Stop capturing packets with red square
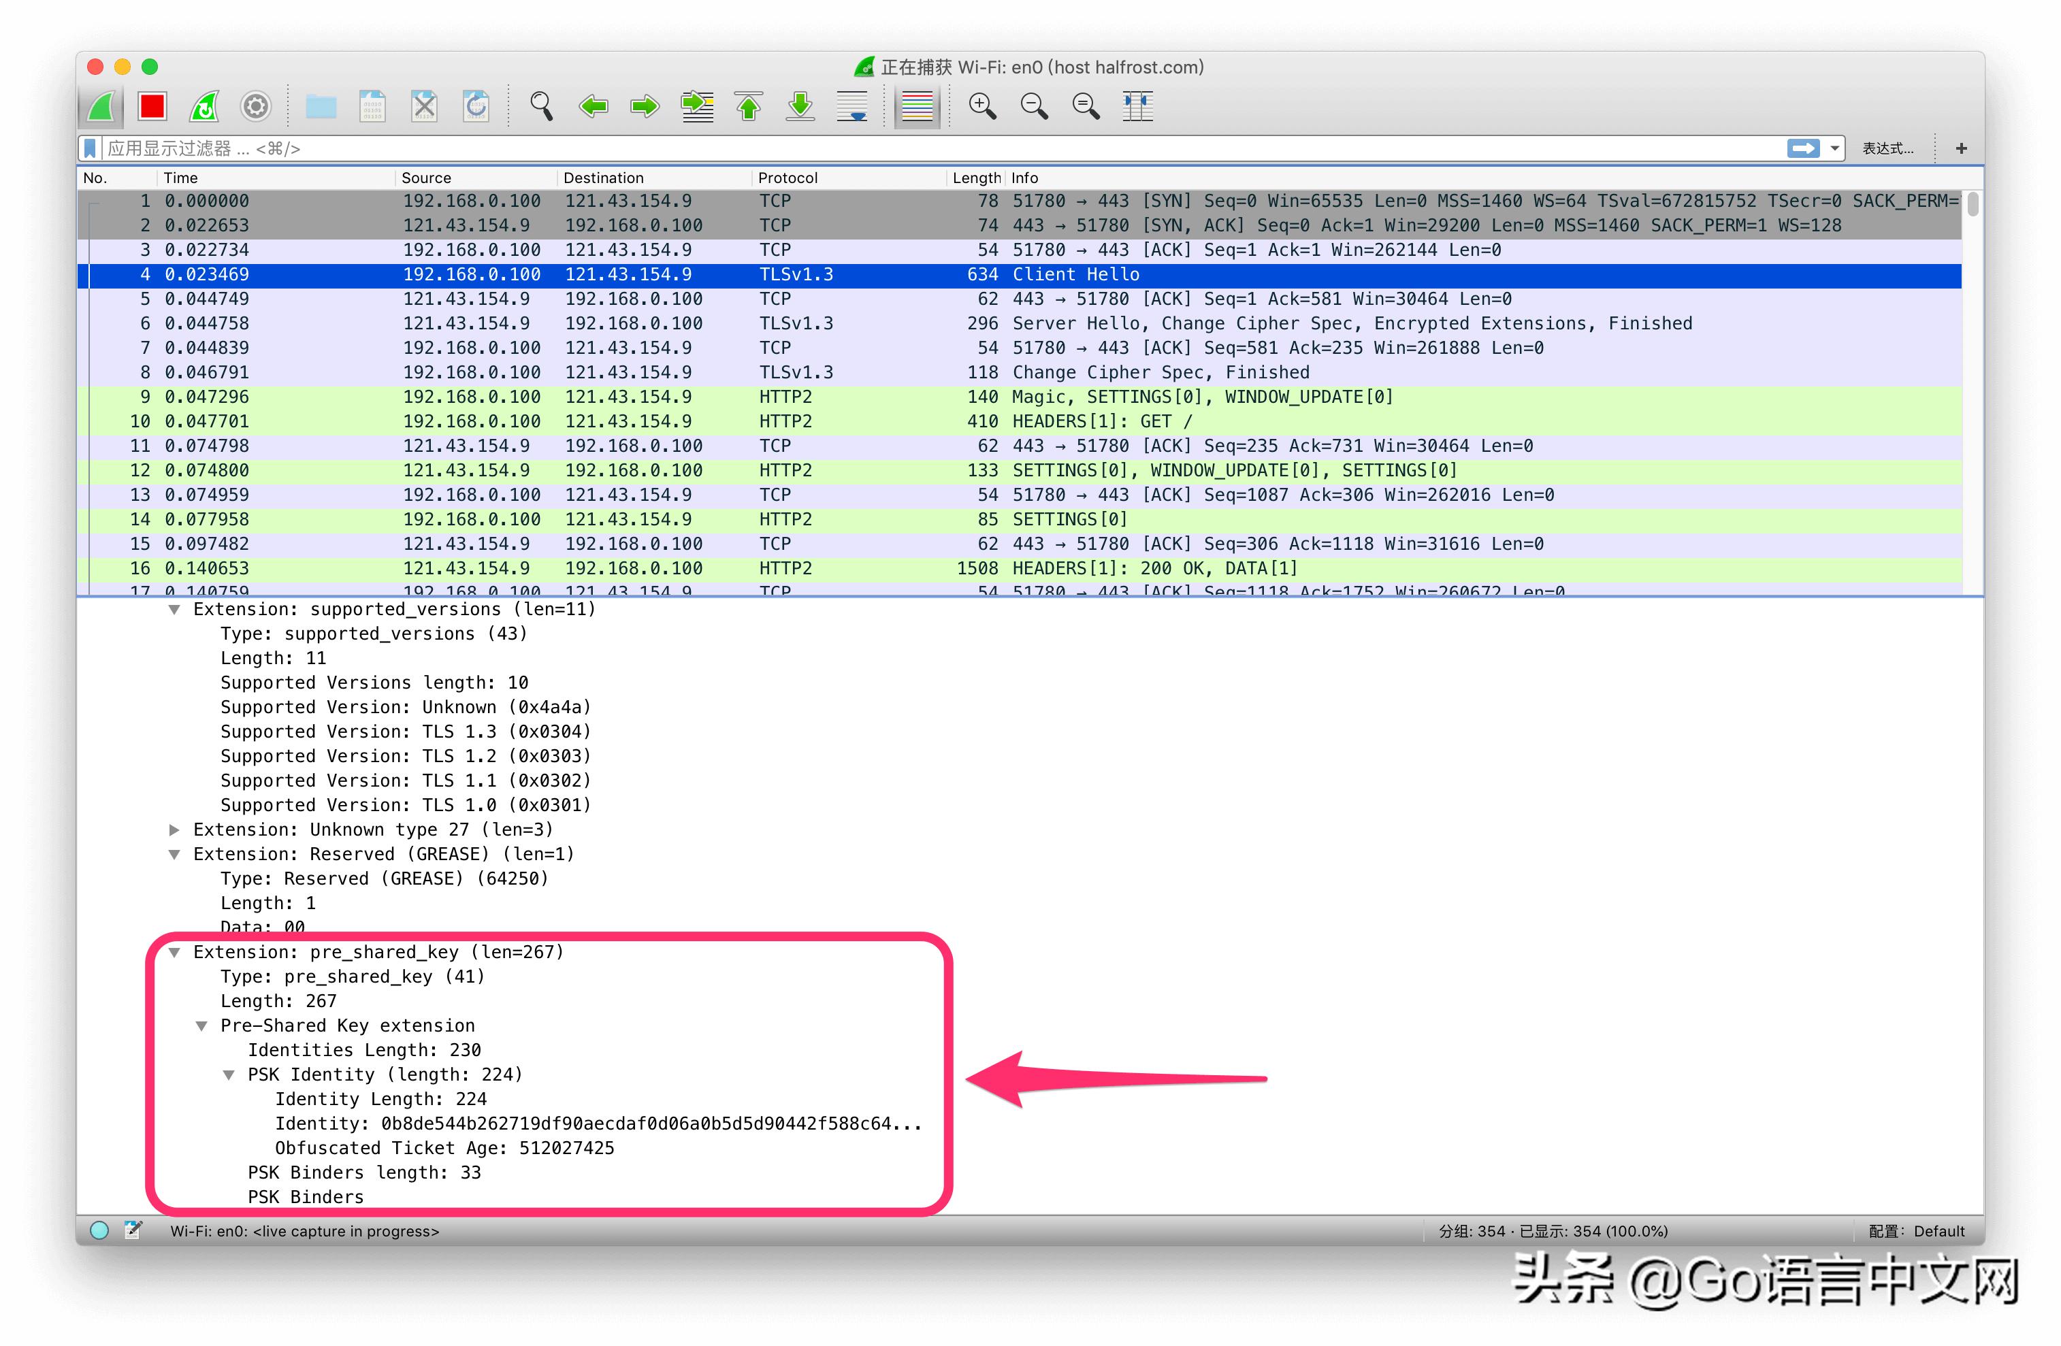 coord(152,106)
